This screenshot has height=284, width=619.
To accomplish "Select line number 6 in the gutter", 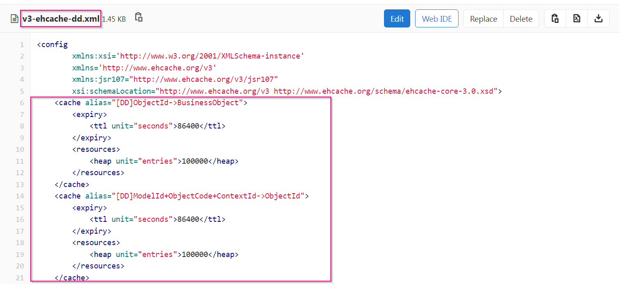I will [22, 103].
